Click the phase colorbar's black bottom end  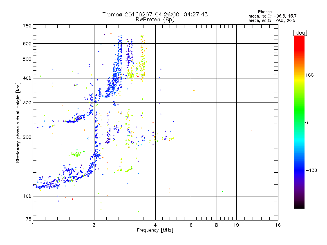299,205
